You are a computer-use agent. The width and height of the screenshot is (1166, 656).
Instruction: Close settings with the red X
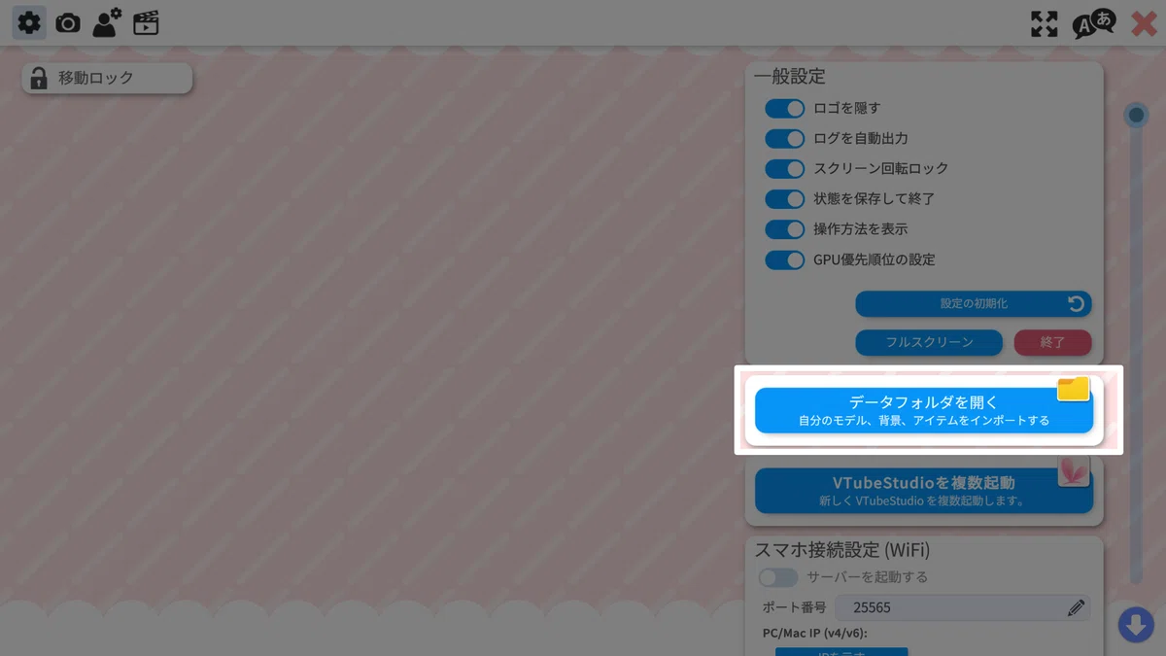(x=1144, y=24)
